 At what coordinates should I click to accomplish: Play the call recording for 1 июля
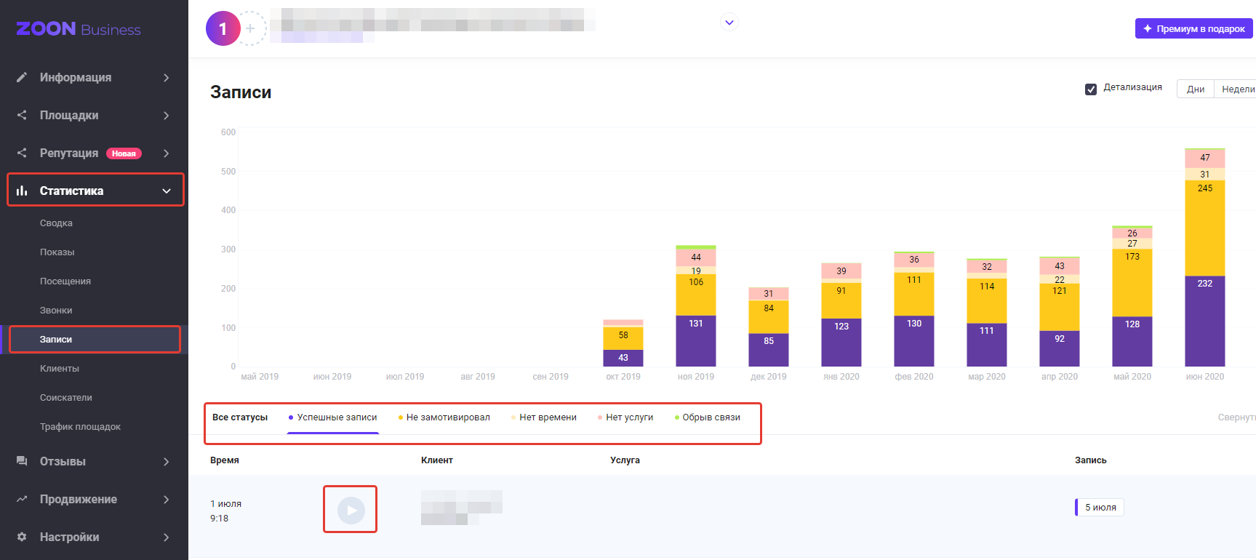click(x=351, y=510)
